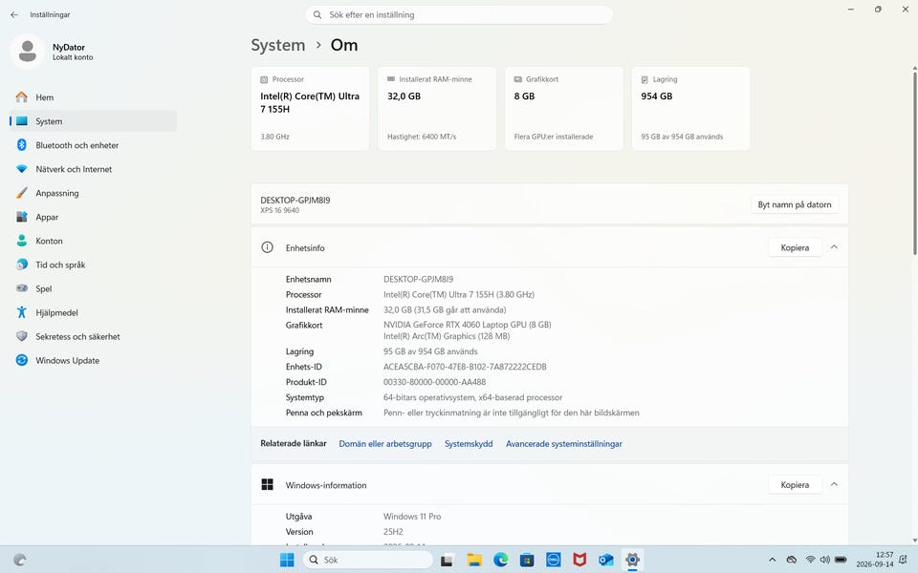
Task: Open Microsoft Store from the taskbar
Action: coord(527,560)
